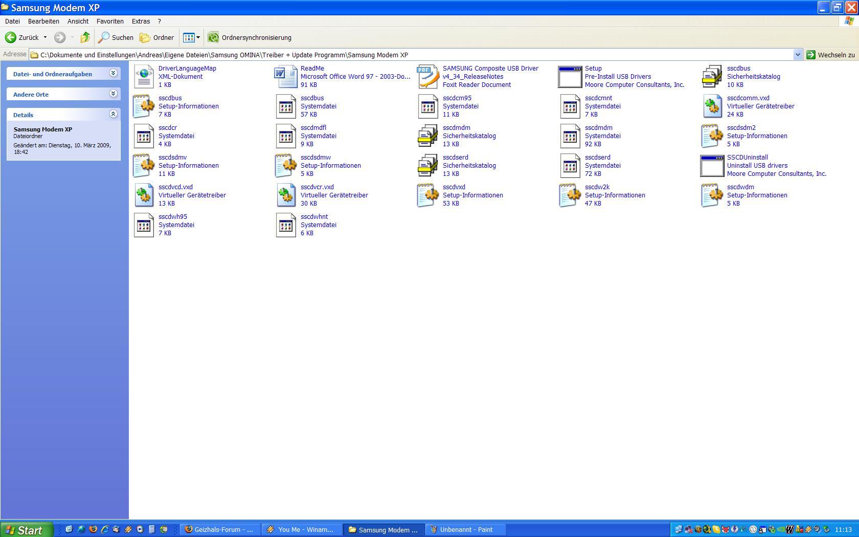Open the Bearbeiten menu

coord(43,21)
